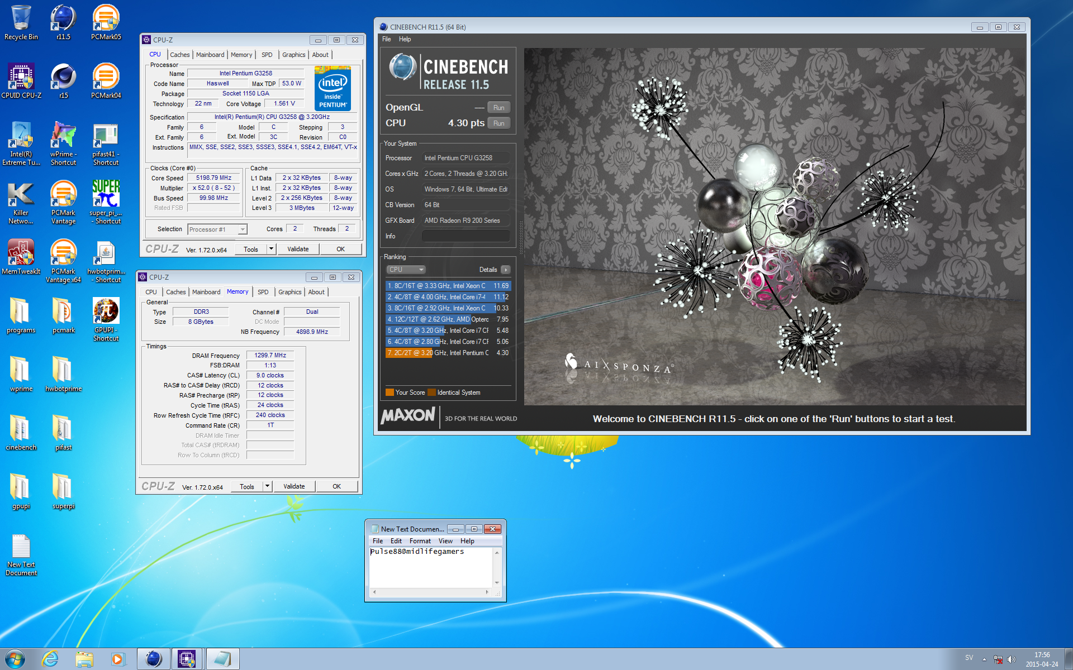This screenshot has width=1073, height=670.
Task: Select ranking row 4C/8T @ 4.00 GHz
Action: pyautogui.click(x=448, y=297)
